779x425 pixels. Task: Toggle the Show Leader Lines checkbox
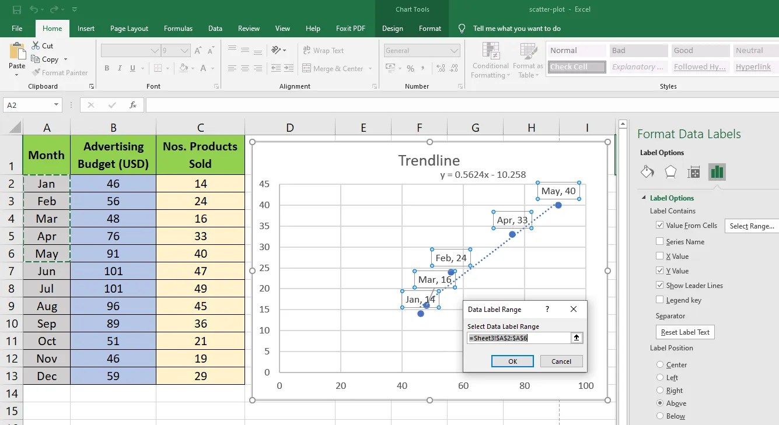click(x=660, y=285)
